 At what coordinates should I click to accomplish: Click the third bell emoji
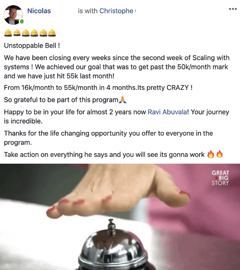click(x=26, y=33)
